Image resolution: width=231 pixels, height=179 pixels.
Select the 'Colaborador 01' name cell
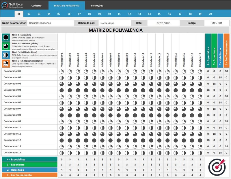point(30,71)
